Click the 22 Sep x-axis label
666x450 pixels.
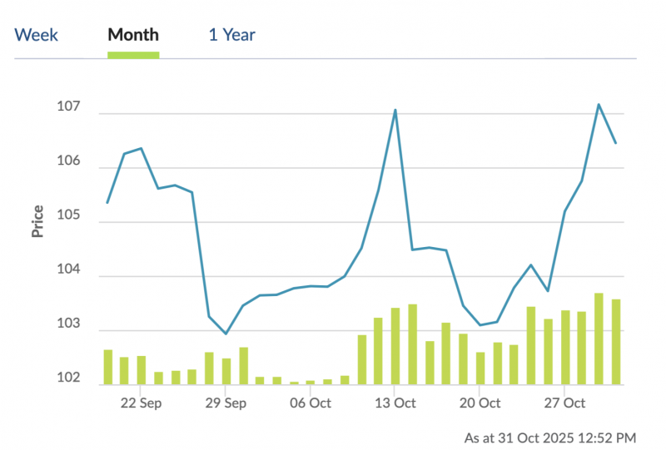pyautogui.click(x=141, y=403)
